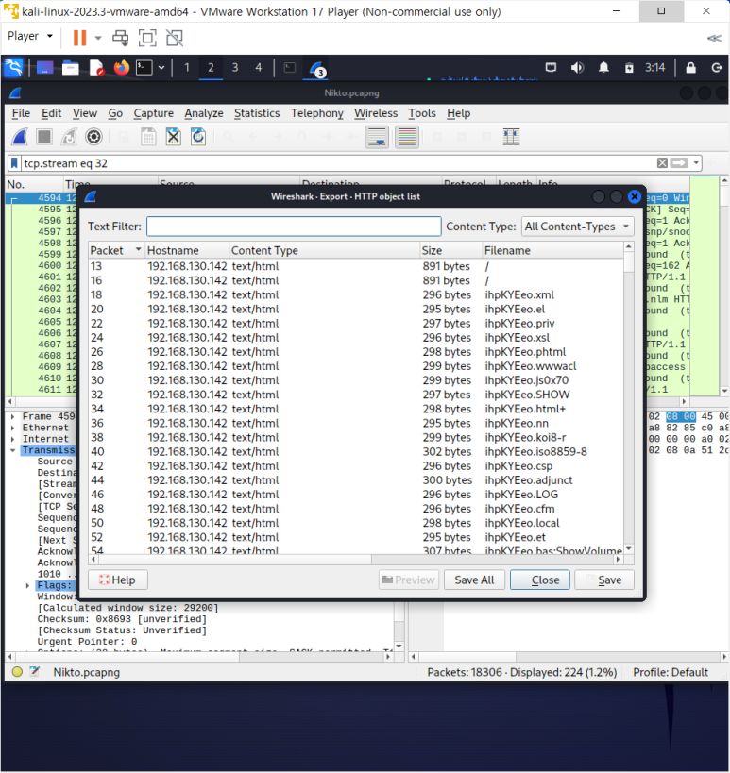Click the restart capture icon
This screenshot has width=730, height=773.
69,137
